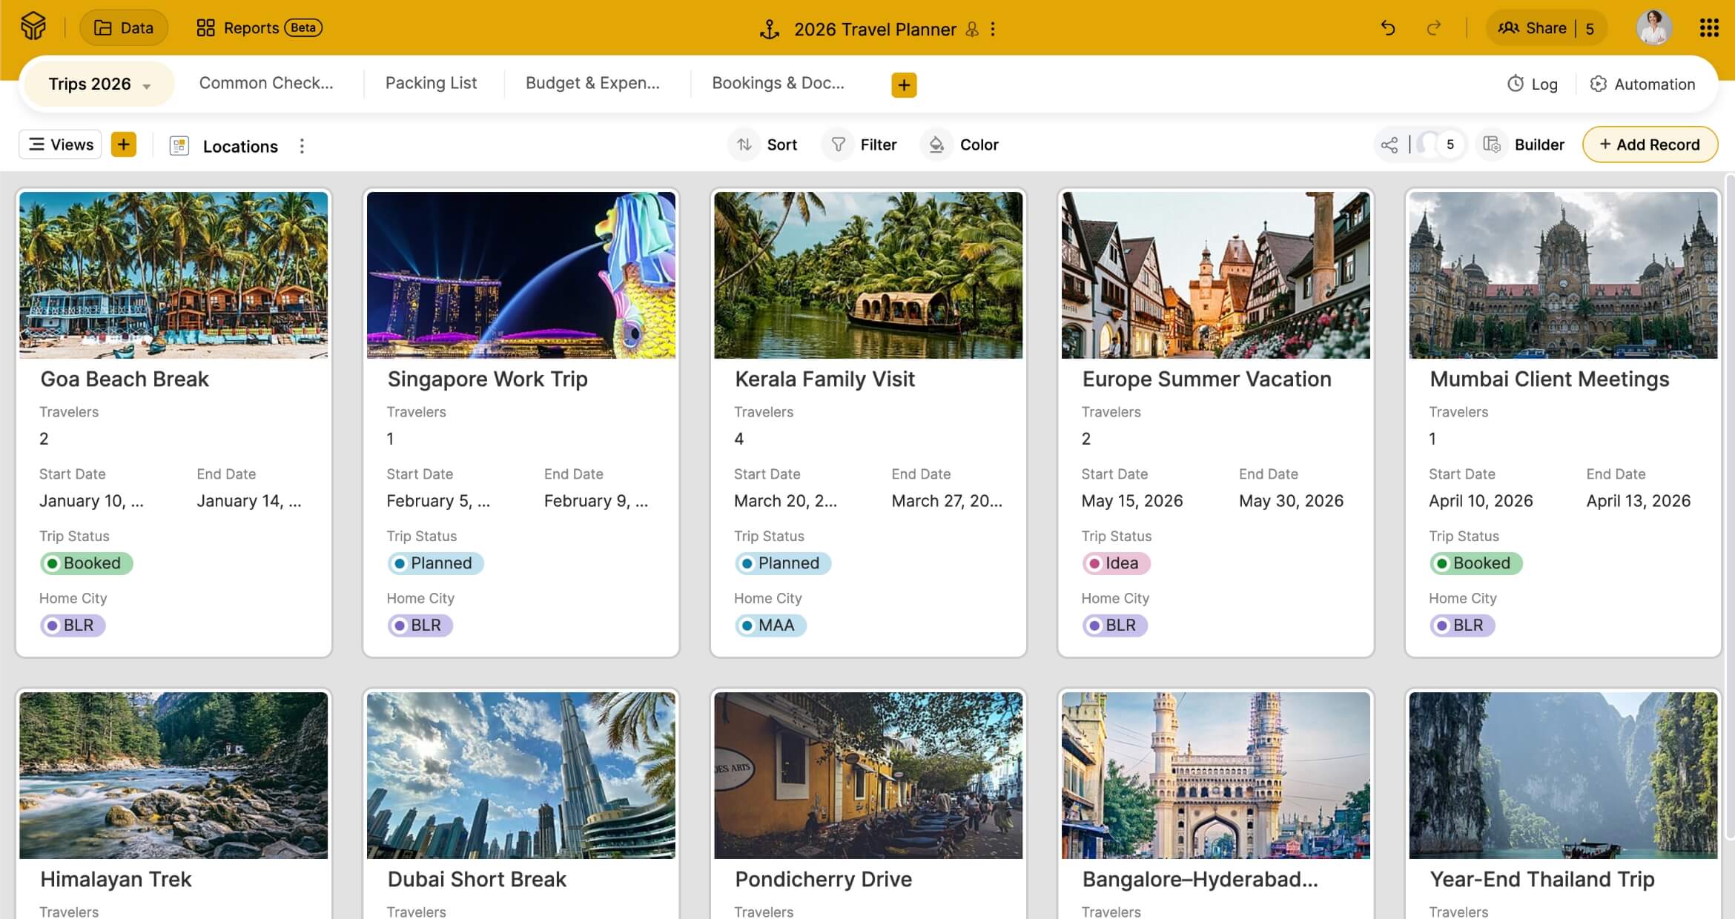Add a new view with the plus icon
The height and width of the screenshot is (919, 1735).
pos(124,145)
